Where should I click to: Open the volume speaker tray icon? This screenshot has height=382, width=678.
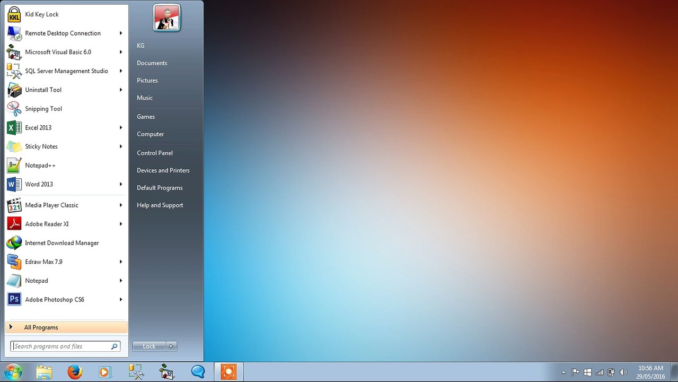pyautogui.click(x=623, y=372)
